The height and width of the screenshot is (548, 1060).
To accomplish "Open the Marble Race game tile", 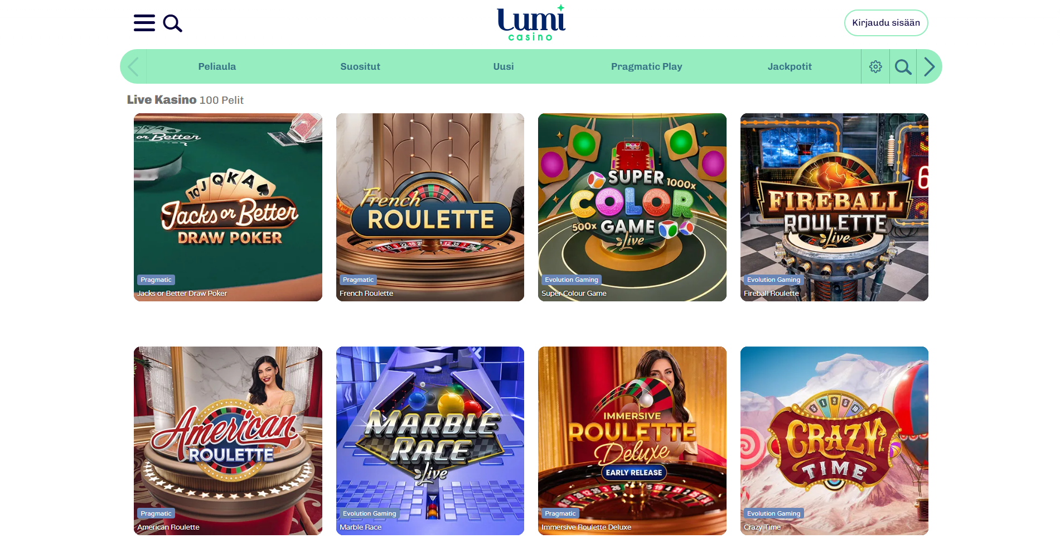I will (x=430, y=441).
